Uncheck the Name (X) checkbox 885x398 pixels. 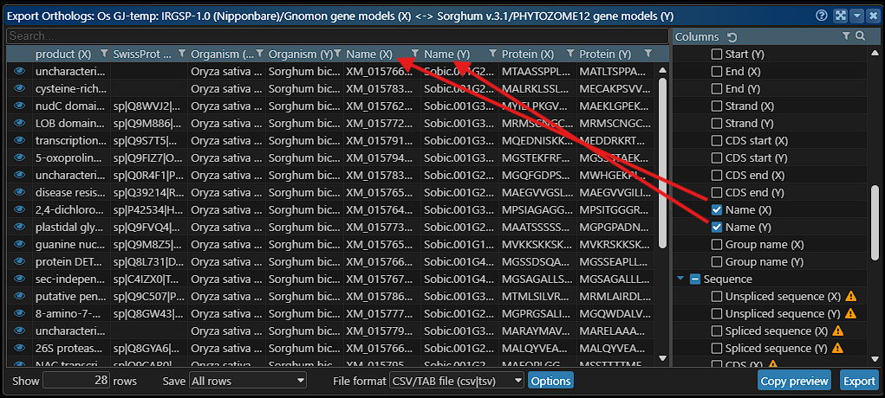click(717, 209)
